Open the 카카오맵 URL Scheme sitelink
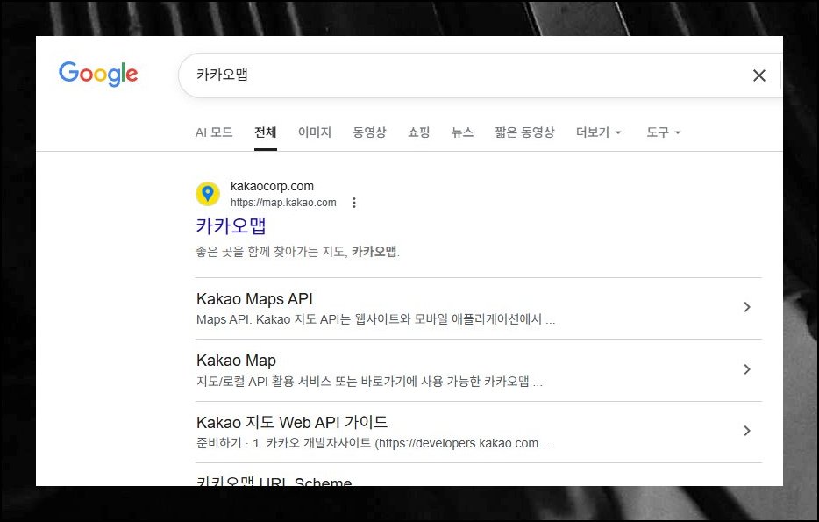 click(x=274, y=481)
